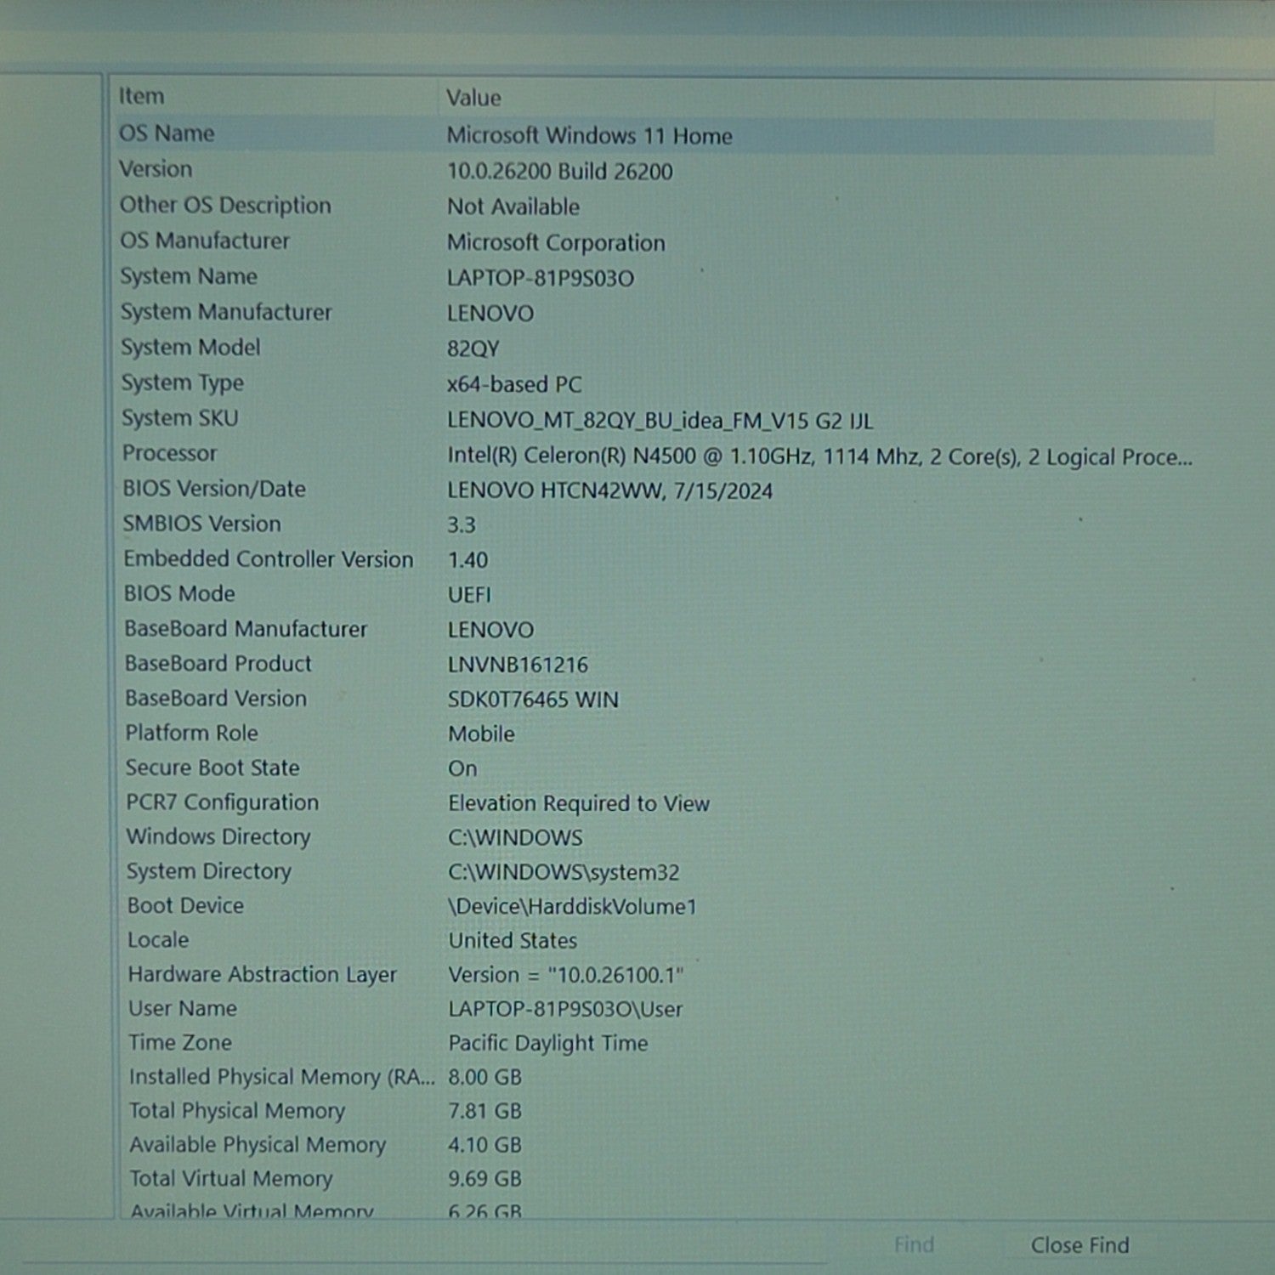Select the Total Virtual Memory row
This screenshot has width=1275, height=1275.
click(663, 1179)
